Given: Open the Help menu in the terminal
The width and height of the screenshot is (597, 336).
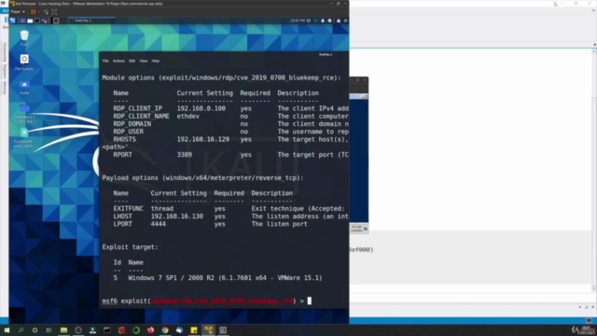Looking at the screenshot, I should [156, 61].
